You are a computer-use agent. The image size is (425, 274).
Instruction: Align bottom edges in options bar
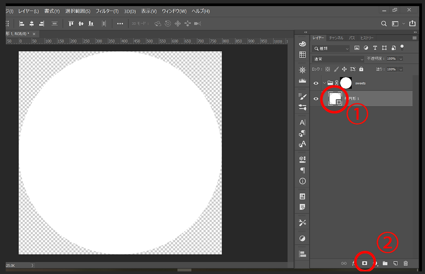(91, 24)
